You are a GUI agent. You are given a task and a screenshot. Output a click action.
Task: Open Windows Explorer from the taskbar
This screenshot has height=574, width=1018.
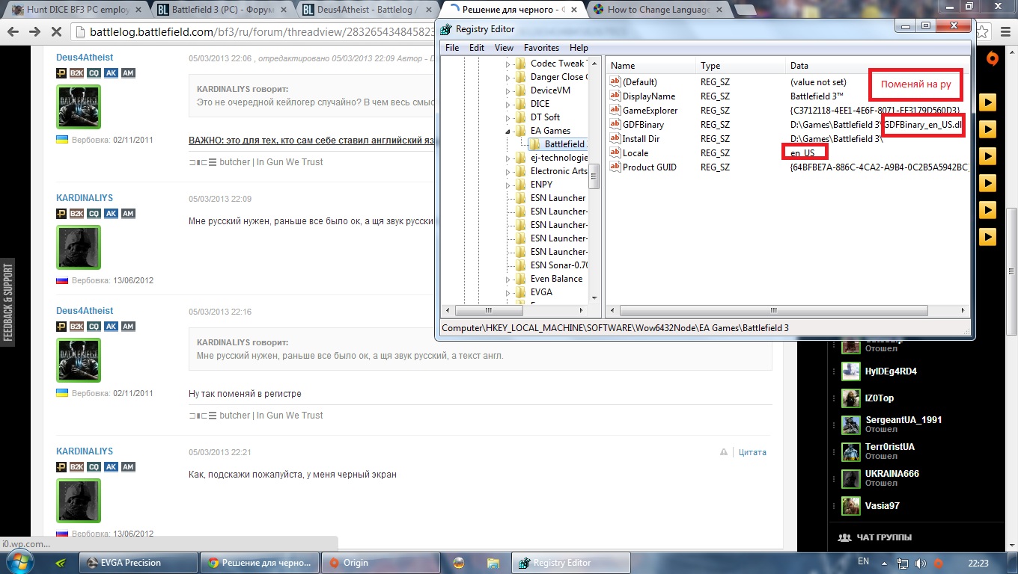point(493,563)
